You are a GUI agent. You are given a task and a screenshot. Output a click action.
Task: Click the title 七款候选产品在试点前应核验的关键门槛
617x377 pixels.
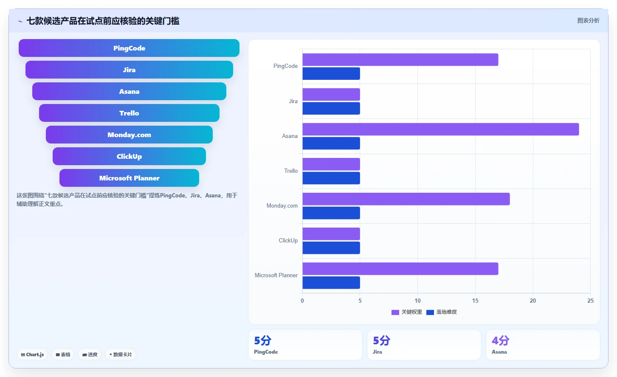coord(103,21)
